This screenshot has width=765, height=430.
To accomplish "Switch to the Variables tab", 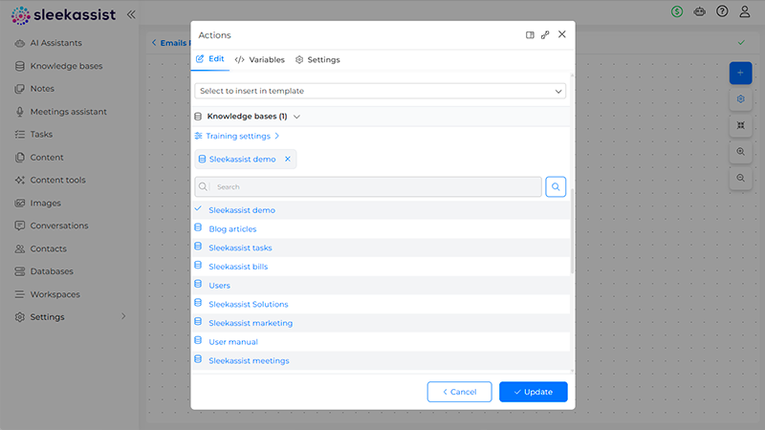I will click(x=259, y=59).
